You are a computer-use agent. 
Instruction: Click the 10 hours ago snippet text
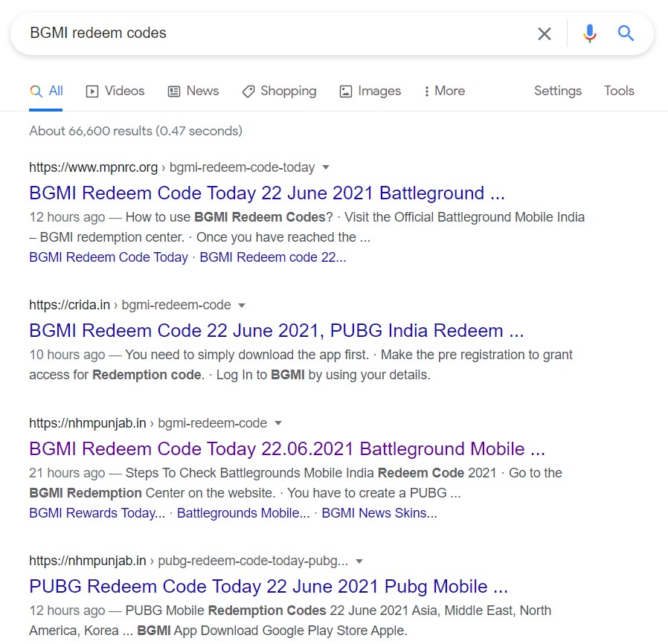tap(67, 355)
